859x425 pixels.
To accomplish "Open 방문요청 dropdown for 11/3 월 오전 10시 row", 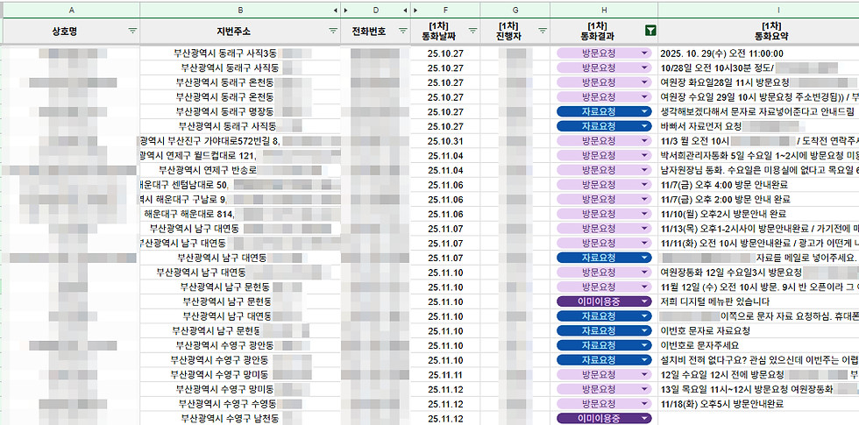I will tap(645, 141).
